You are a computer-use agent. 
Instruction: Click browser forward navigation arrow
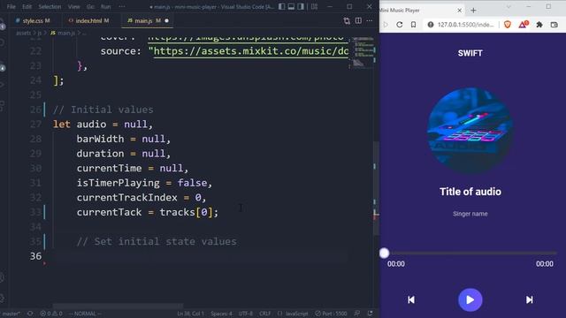click(386, 25)
